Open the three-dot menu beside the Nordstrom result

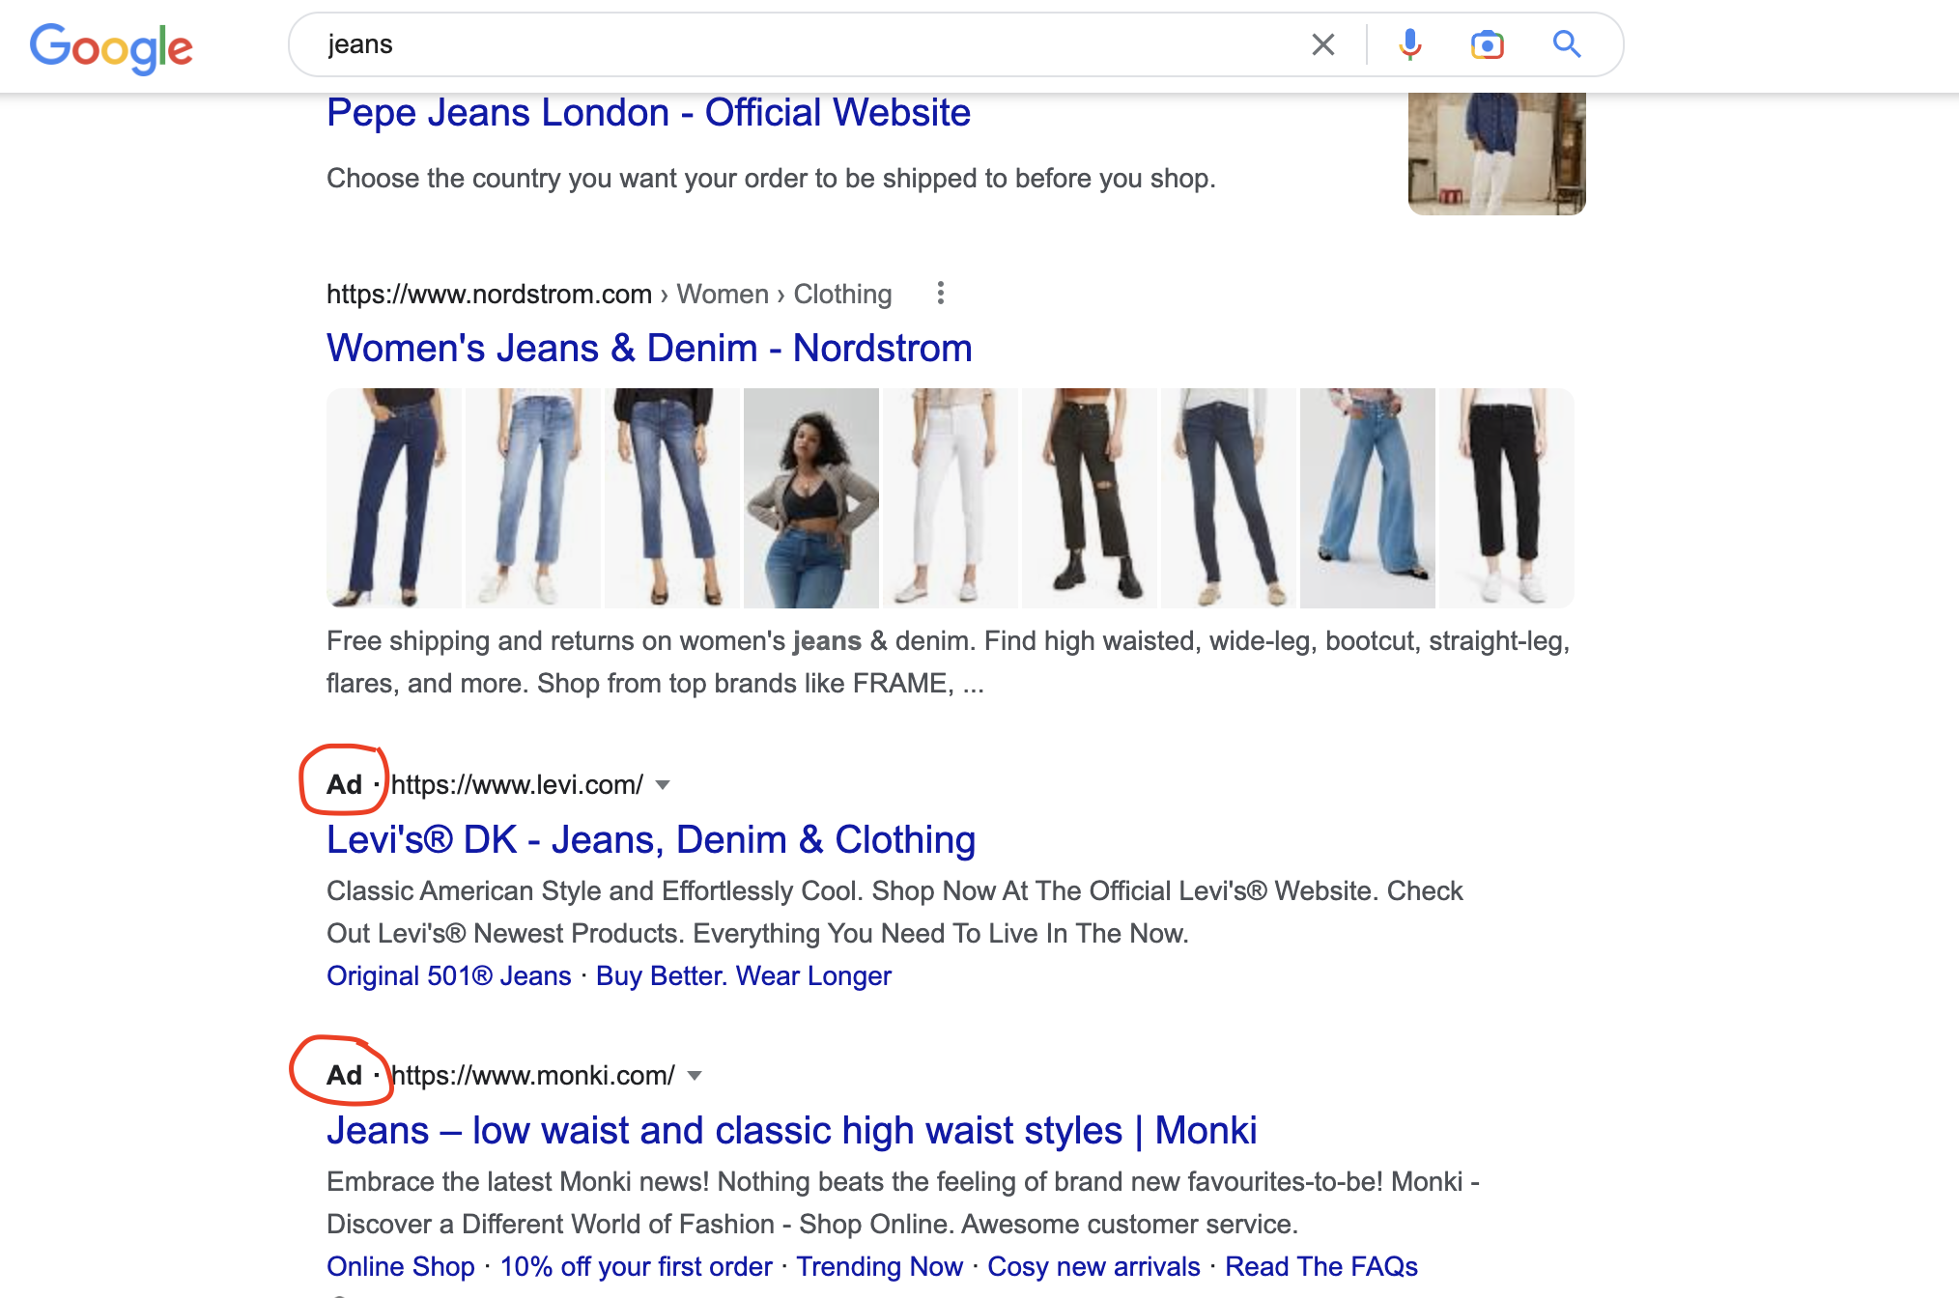pyautogui.click(x=941, y=294)
